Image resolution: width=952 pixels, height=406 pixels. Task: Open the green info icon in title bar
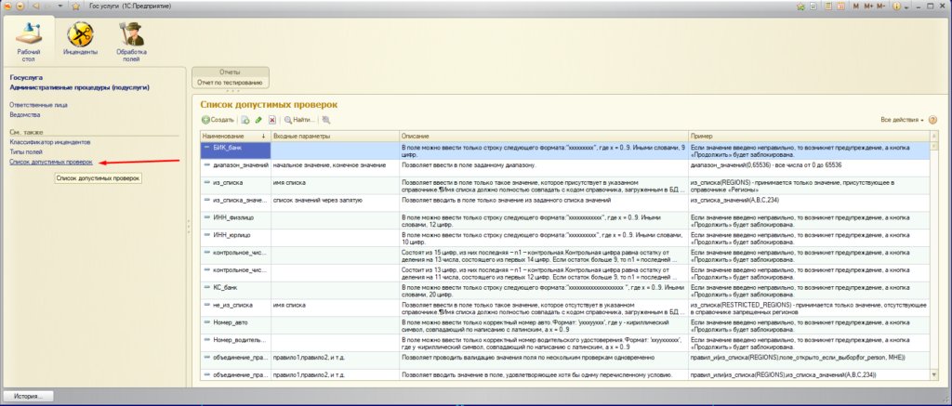click(x=896, y=7)
